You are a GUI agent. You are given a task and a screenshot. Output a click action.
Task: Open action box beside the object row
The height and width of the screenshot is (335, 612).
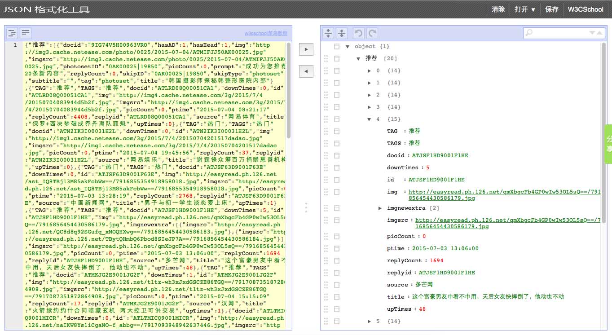[337, 46]
